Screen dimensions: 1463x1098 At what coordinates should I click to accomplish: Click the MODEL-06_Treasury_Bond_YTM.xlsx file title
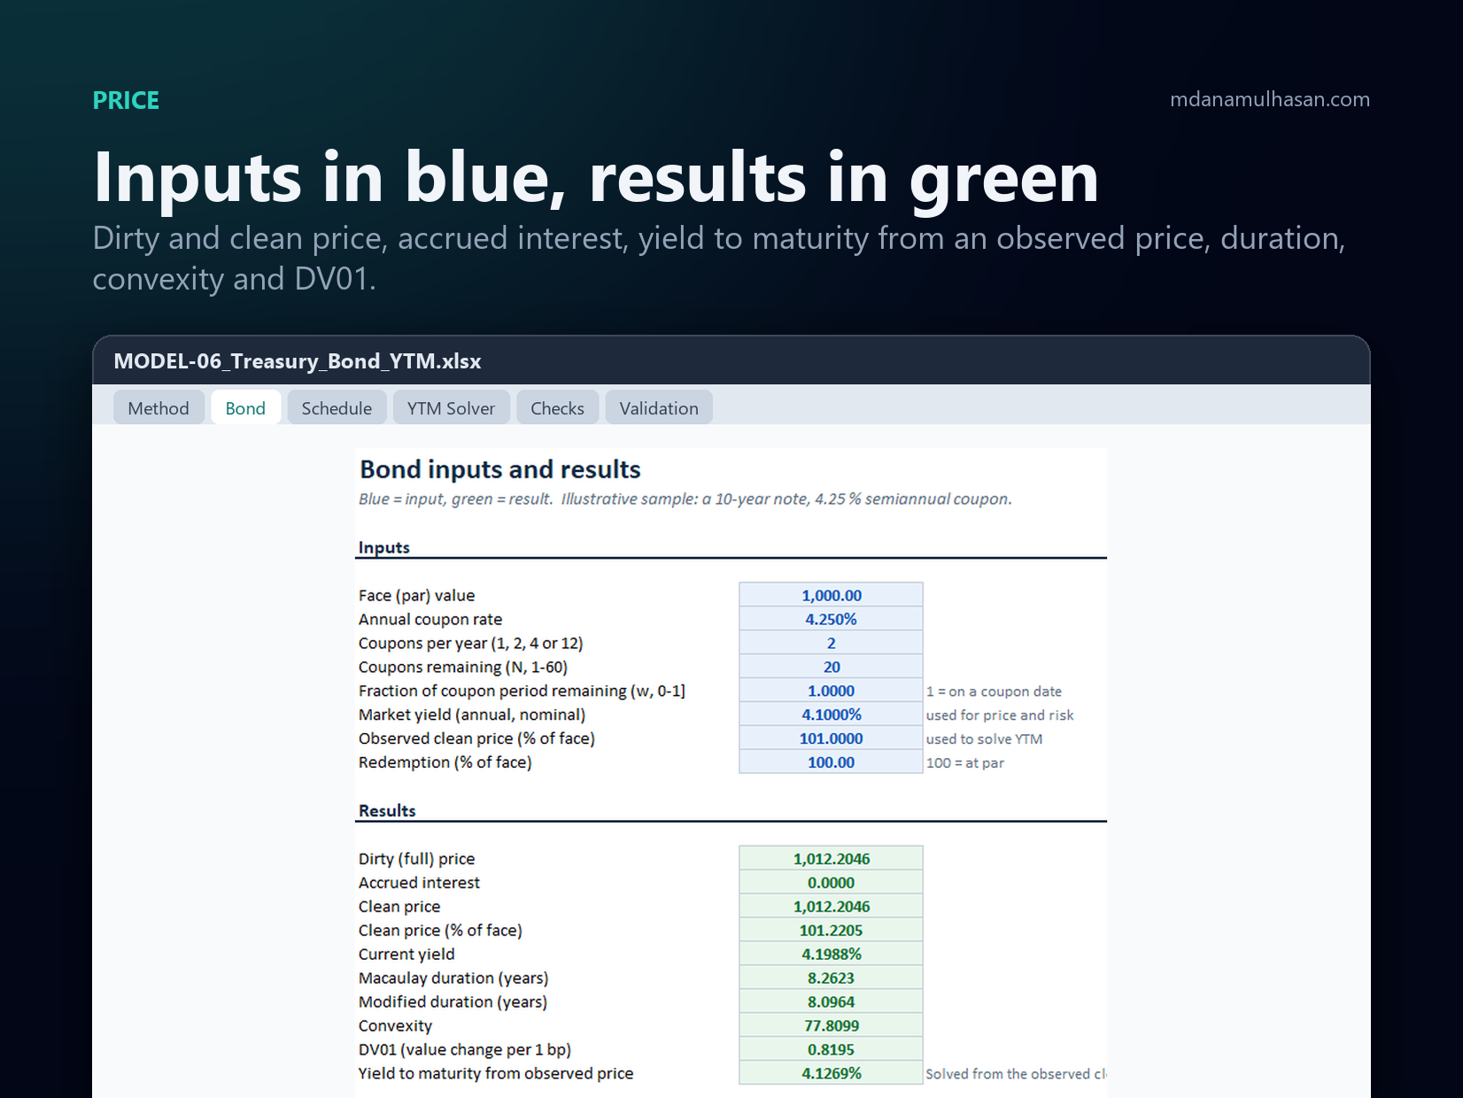pyautogui.click(x=298, y=361)
